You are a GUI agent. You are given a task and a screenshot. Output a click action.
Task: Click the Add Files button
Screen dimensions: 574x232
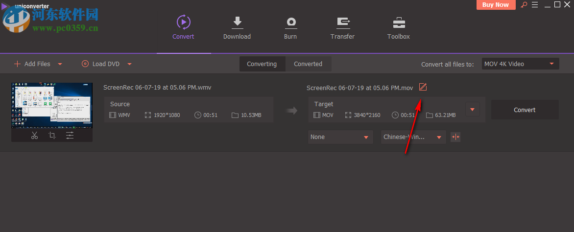pos(32,64)
